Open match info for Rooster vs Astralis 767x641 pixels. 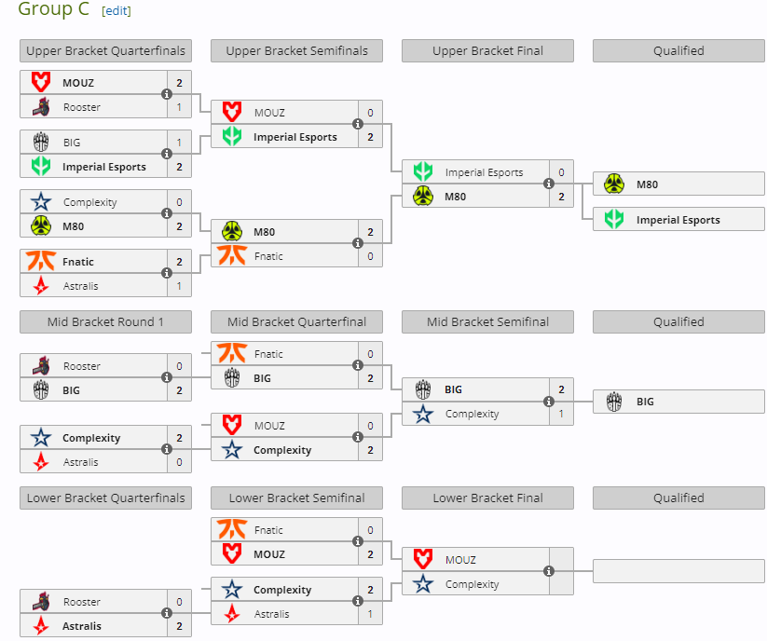pos(167,613)
